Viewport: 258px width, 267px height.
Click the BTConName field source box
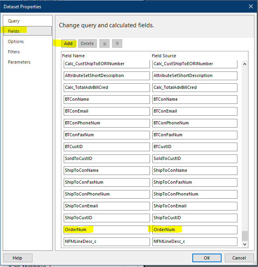[x=195, y=100]
